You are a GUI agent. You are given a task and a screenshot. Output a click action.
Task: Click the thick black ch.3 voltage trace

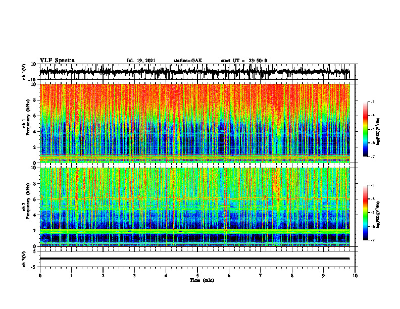(x=194, y=259)
